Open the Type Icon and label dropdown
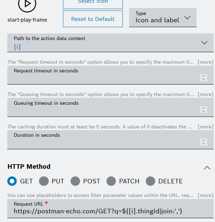The image size is (215, 222). pyautogui.click(x=162, y=18)
